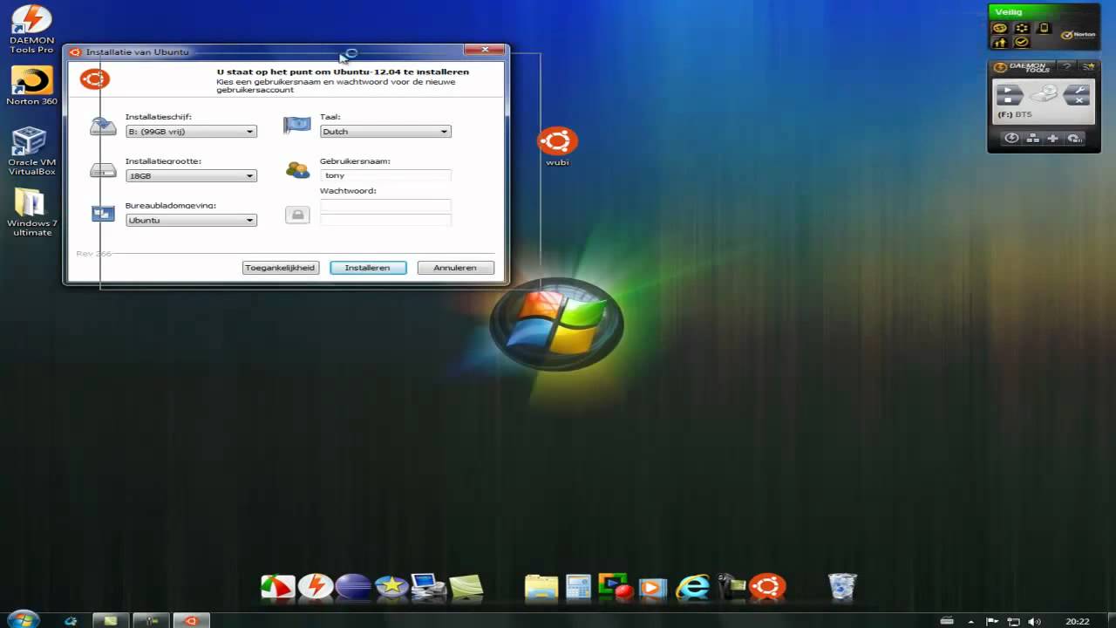This screenshot has height=628, width=1116.
Task: Open Windows 7 ultimate folder icon
Action: pyautogui.click(x=32, y=213)
